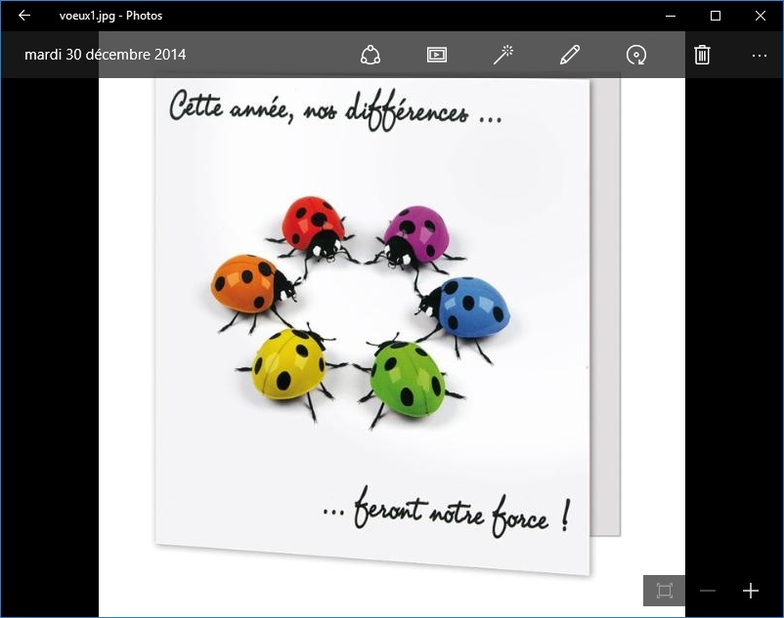The width and height of the screenshot is (784, 618).
Task: Go back with the arrow icon
Action: (x=24, y=16)
